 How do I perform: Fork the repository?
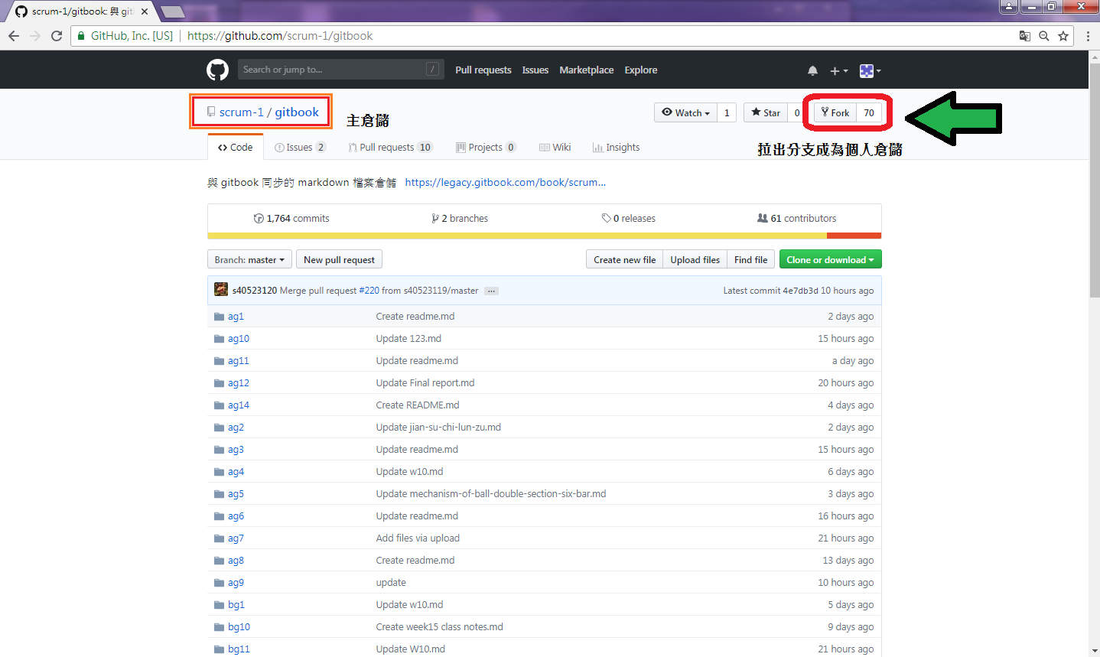pos(835,112)
